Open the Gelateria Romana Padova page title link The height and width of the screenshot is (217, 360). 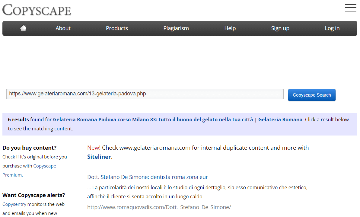coord(178,120)
